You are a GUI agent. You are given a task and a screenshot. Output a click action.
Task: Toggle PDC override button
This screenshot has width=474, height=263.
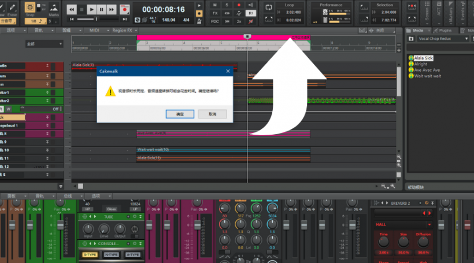click(x=215, y=21)
